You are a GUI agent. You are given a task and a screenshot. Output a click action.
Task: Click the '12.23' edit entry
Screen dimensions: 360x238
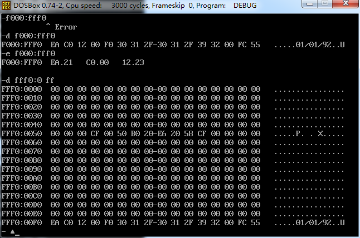tap(133, 62)
